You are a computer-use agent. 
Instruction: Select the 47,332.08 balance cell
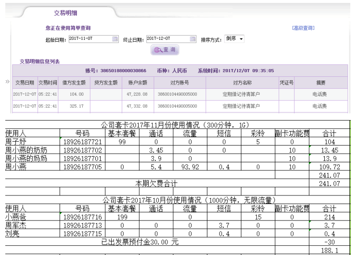coord(137,106)
